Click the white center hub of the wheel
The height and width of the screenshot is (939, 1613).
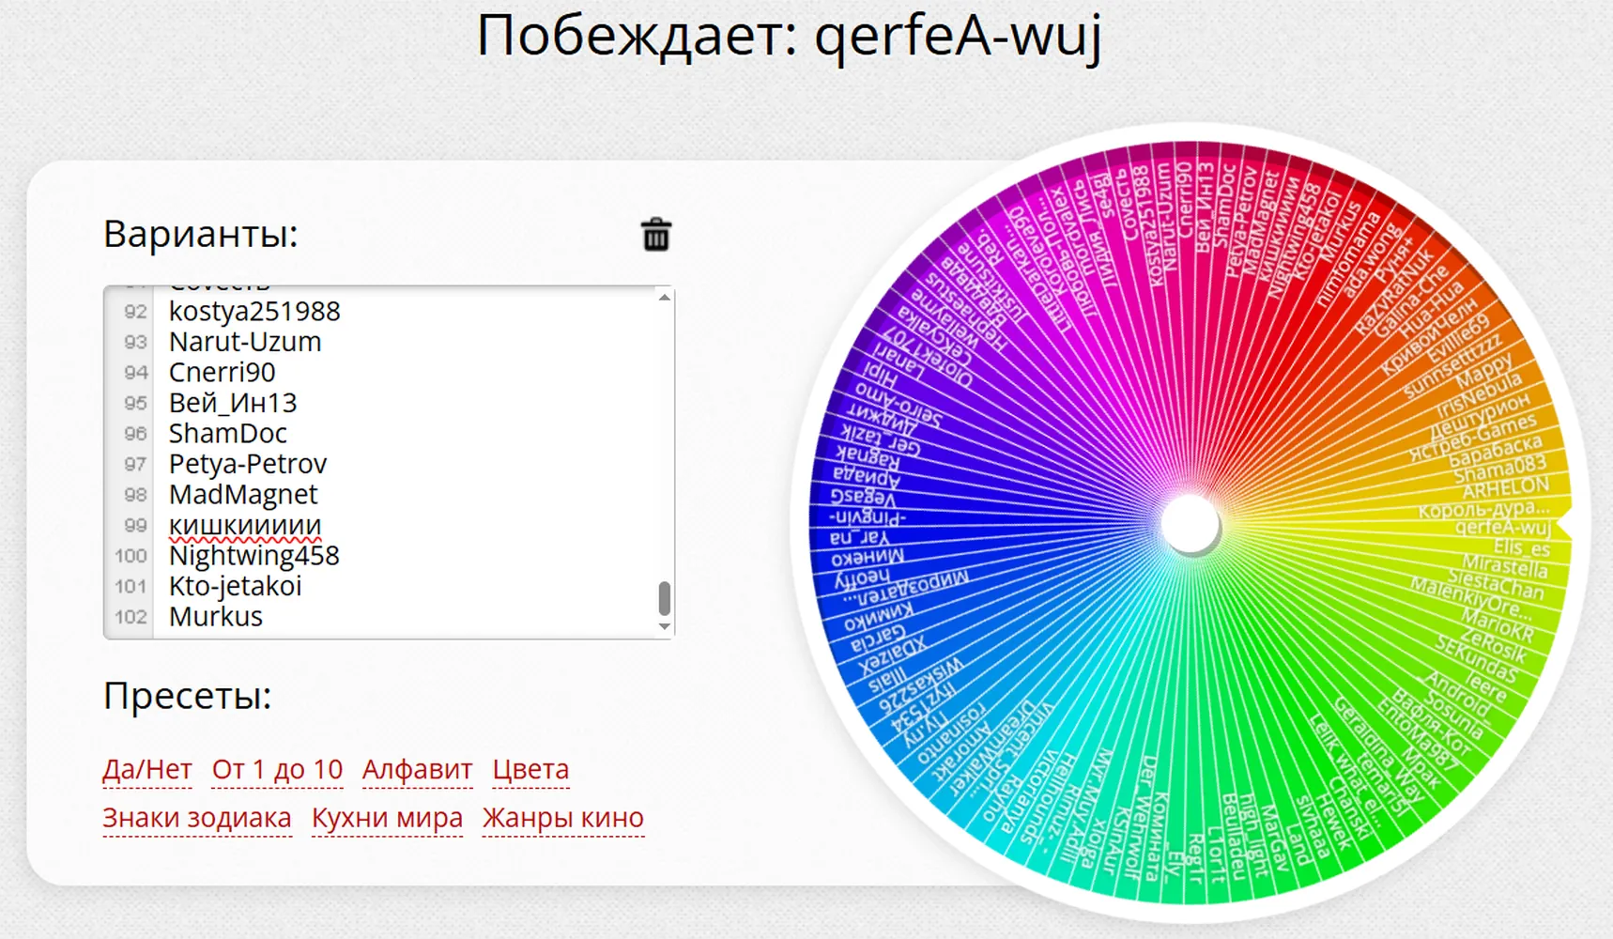1190,524
